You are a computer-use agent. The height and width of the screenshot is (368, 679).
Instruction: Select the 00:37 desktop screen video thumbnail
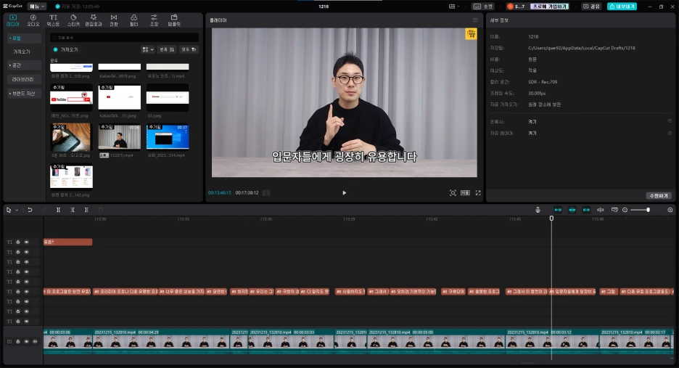click(x=168, y=137)
